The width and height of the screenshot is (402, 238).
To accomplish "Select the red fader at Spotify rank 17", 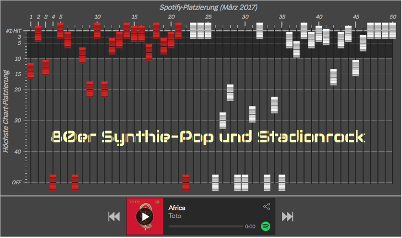I will pyautogui.click(x=149, y=53).
